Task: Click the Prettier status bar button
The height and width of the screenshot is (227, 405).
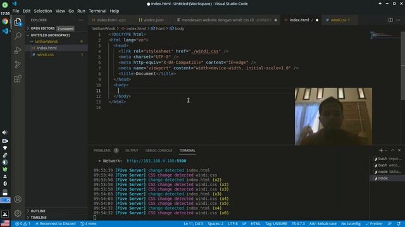Action: (374, 224)
